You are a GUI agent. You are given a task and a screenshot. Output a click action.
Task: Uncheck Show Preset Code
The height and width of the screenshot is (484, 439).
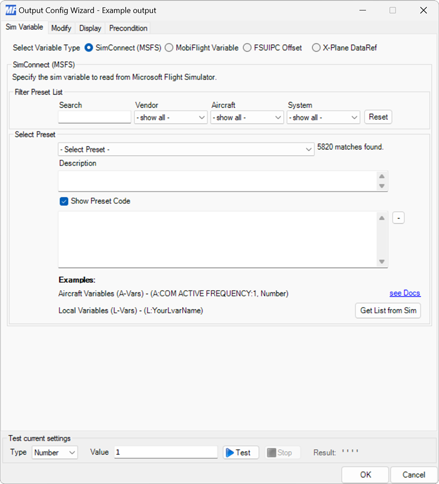point(64,201)
